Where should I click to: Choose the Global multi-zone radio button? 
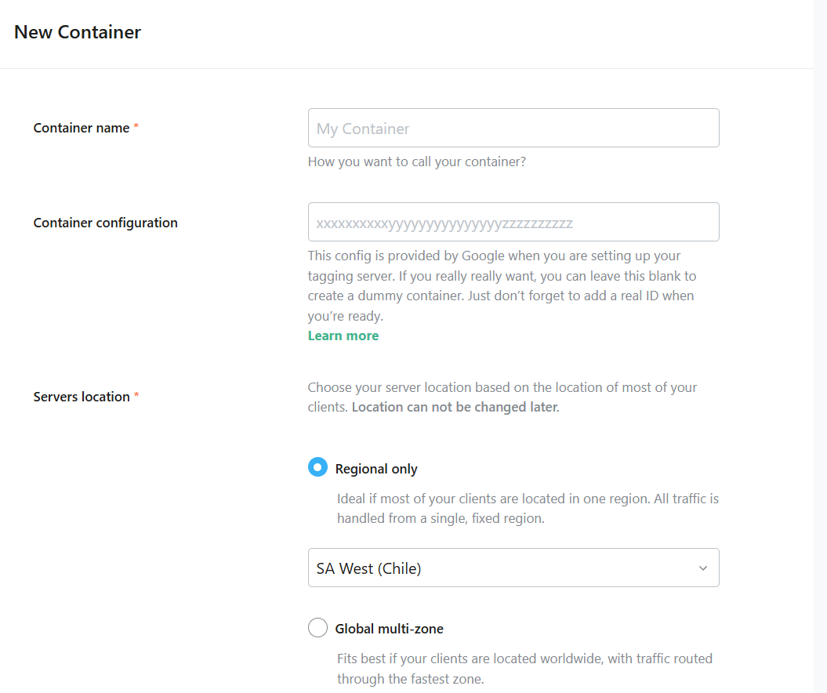317,628
